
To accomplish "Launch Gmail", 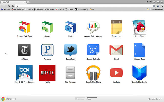I will 116,50.
